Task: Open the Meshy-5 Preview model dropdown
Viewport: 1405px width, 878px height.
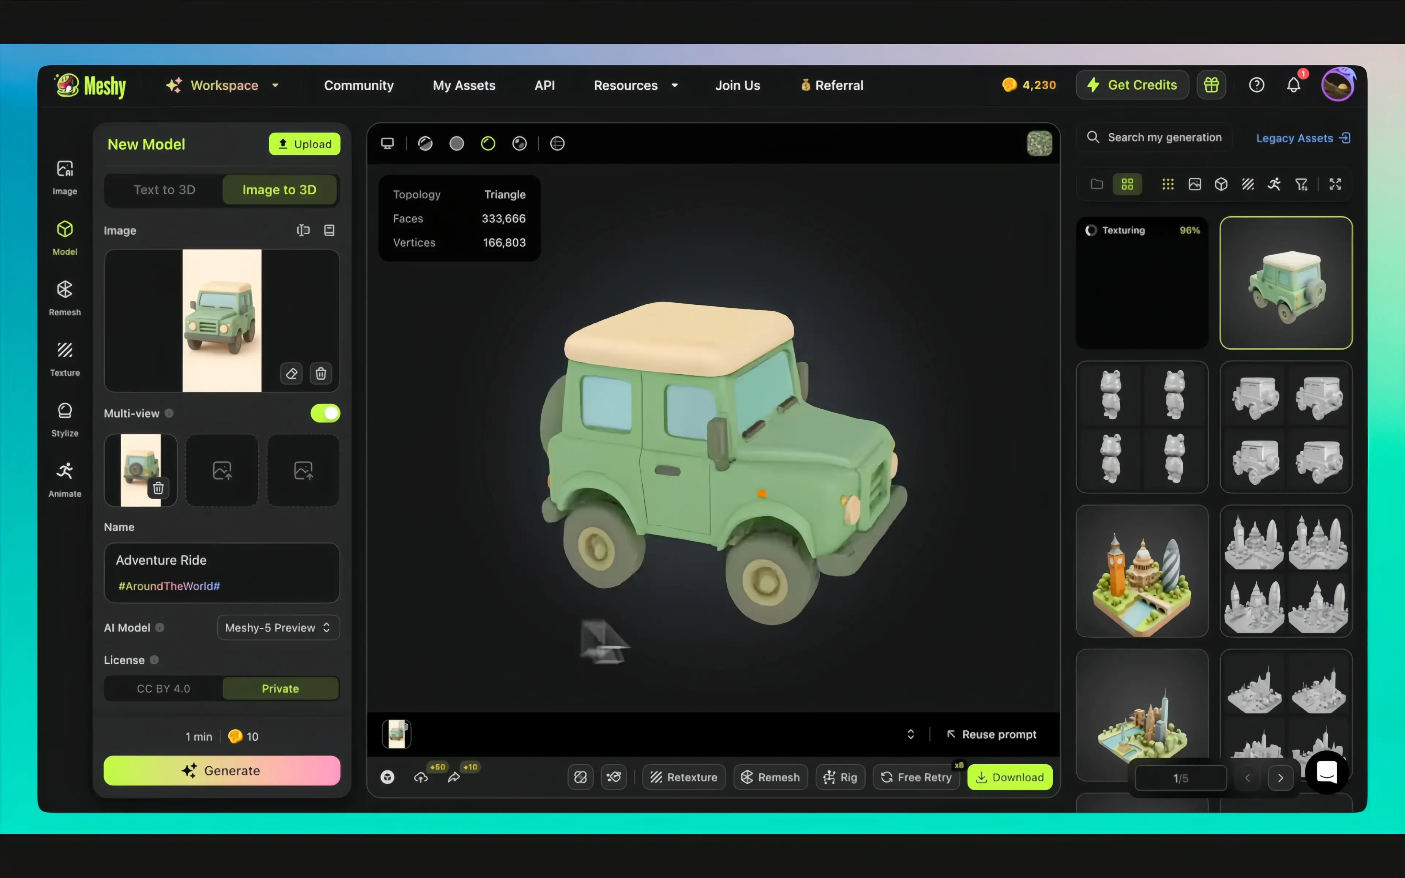Action: (x=278, y=627)
